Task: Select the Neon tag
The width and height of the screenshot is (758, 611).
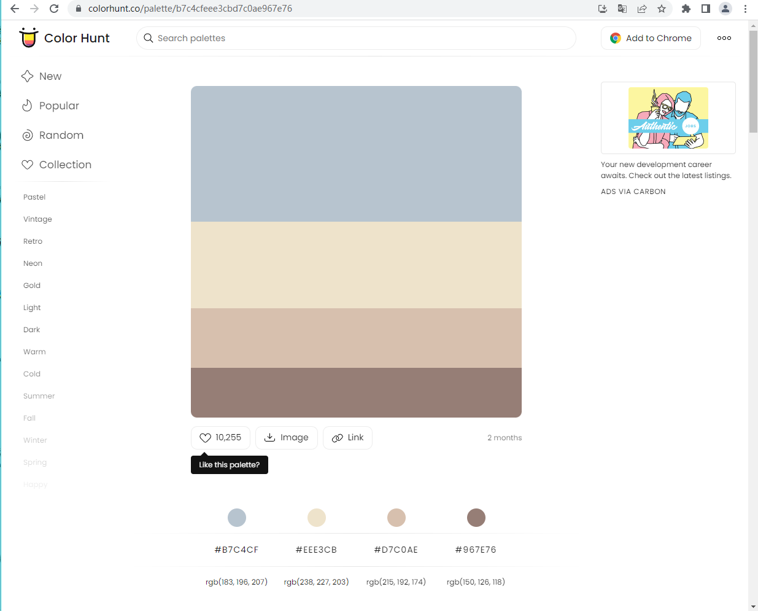Action: pos(33,263)
